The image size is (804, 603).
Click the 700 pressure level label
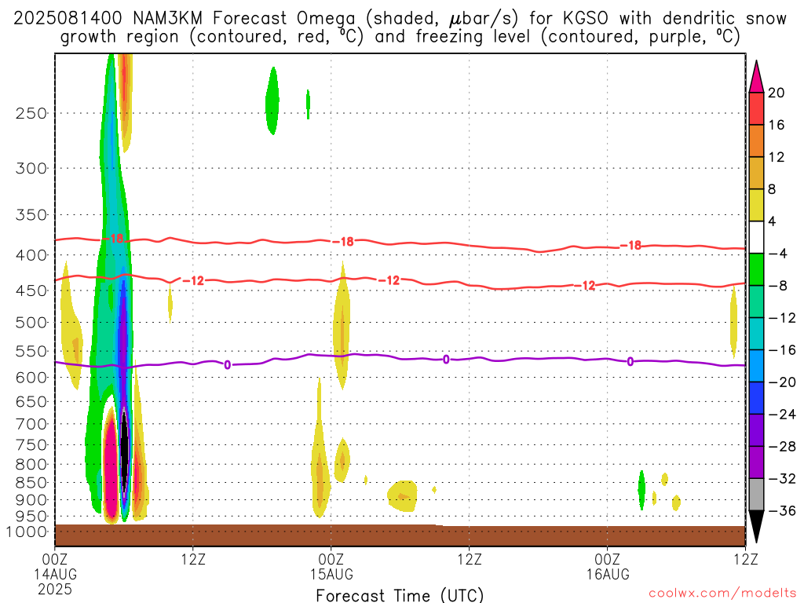point(31,424)
